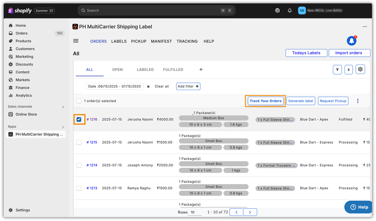This screenshot has width=376, height=221.
Task: Click the Online Store icon
Action: (x=11, y=114)
